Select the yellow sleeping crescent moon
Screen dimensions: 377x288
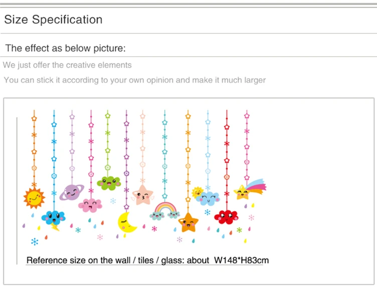click(x=126, y=222)
